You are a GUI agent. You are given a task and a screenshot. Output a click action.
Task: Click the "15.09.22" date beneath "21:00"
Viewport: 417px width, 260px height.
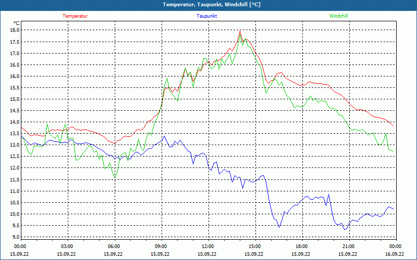point(348,254)
